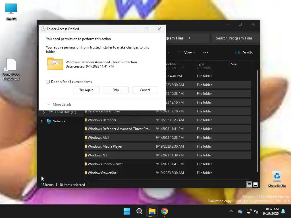This screenshot has width=291, height=218.
Task: Open the network display tray icon
Action: click(x=249, y=211)
